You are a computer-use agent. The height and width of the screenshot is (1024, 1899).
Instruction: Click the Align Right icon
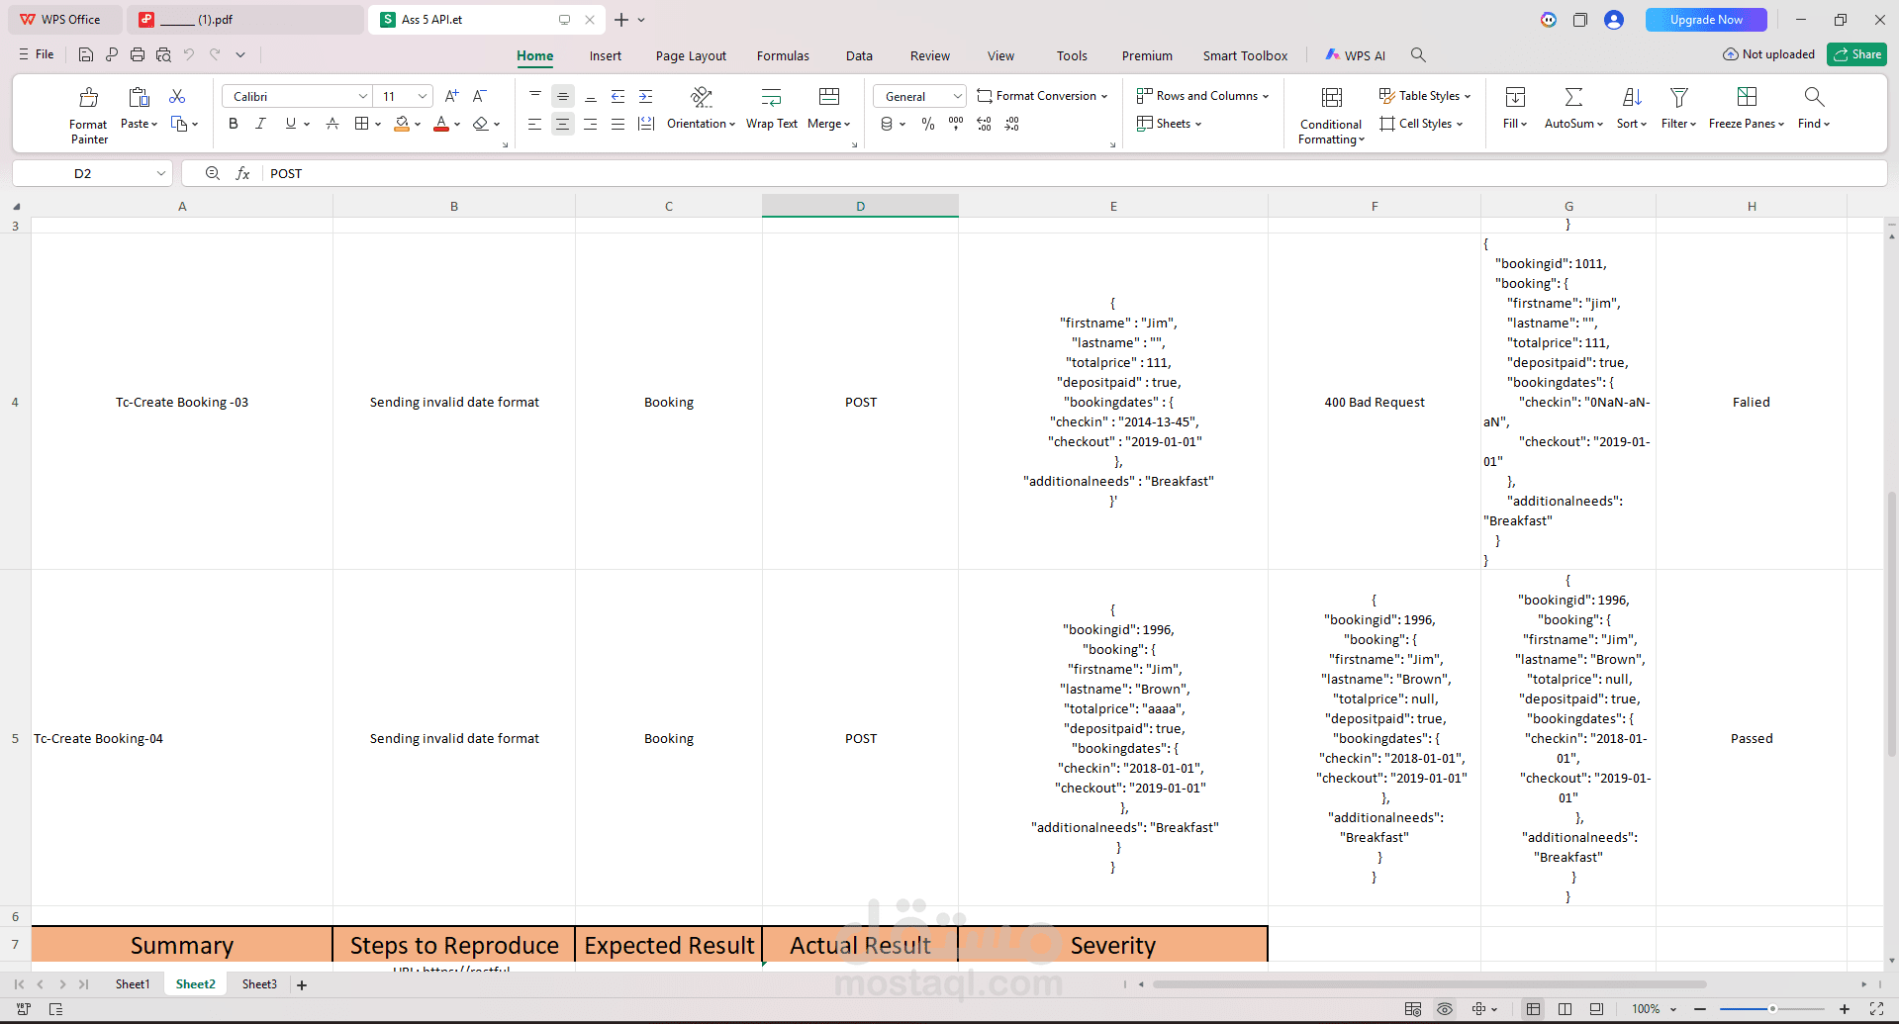(x=590, y=124)
